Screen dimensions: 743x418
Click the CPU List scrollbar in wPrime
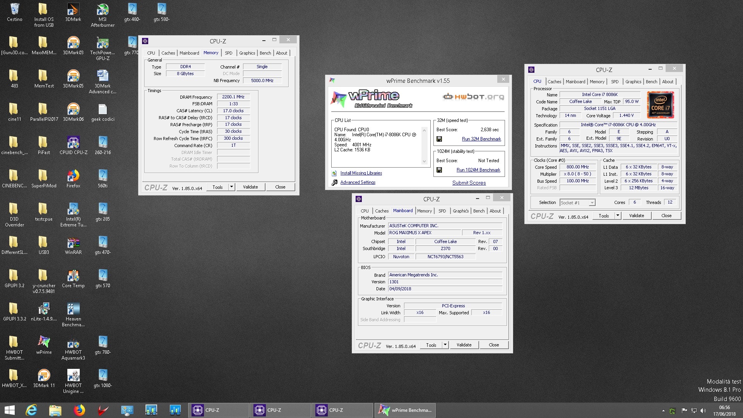pyautogui.click(x=424, y=146)
